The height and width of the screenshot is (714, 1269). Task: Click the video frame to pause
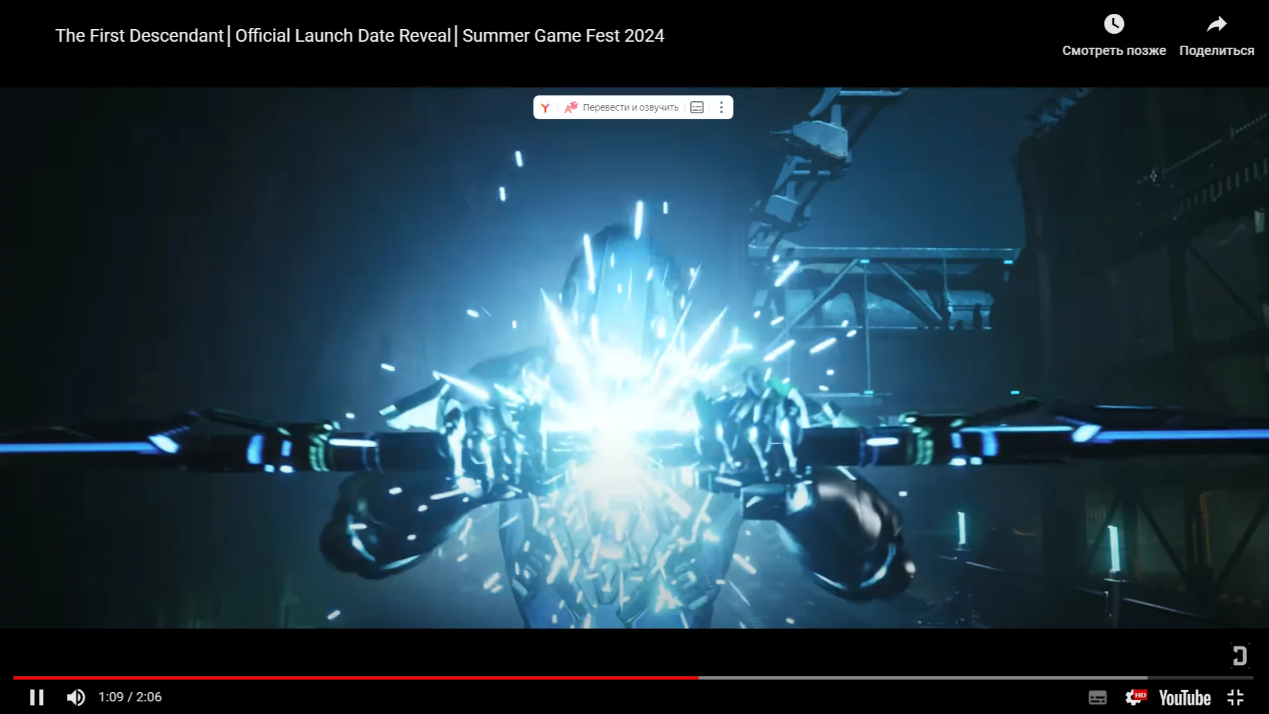[x=634, y=358]
